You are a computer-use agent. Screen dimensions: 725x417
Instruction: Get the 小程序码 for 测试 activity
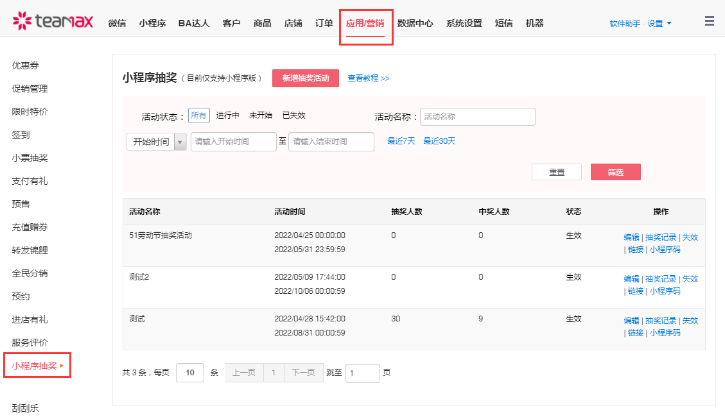pos(665,333)
